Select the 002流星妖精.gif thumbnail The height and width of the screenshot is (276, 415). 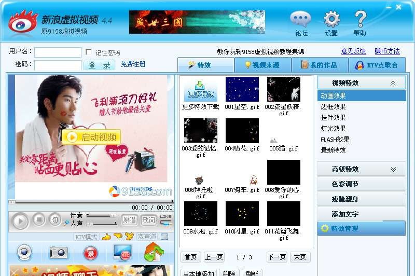tap(284, 89)
